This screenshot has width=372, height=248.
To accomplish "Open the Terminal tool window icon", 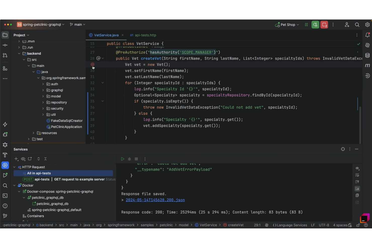I will click(x=5, y=196).
